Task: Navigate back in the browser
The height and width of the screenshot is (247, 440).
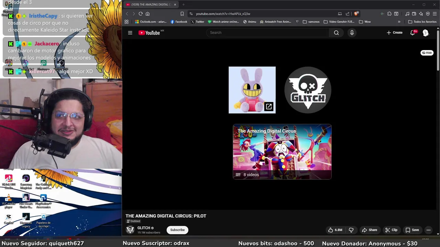Action: coord(127,14)
